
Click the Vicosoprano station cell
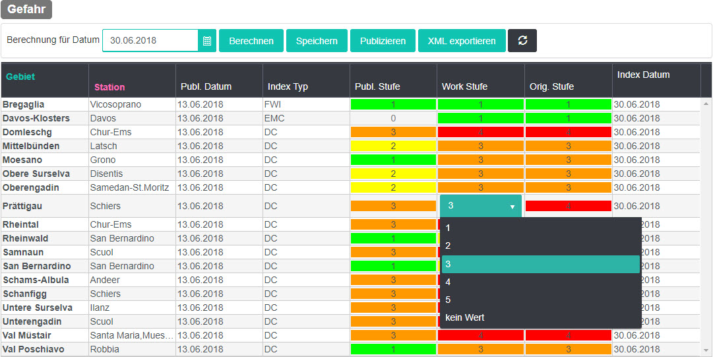coord(133,105)
